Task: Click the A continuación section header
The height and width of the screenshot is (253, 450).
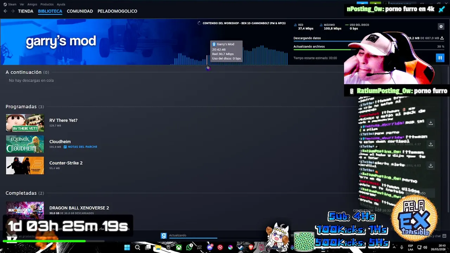Action: click(x=27, y=72)
